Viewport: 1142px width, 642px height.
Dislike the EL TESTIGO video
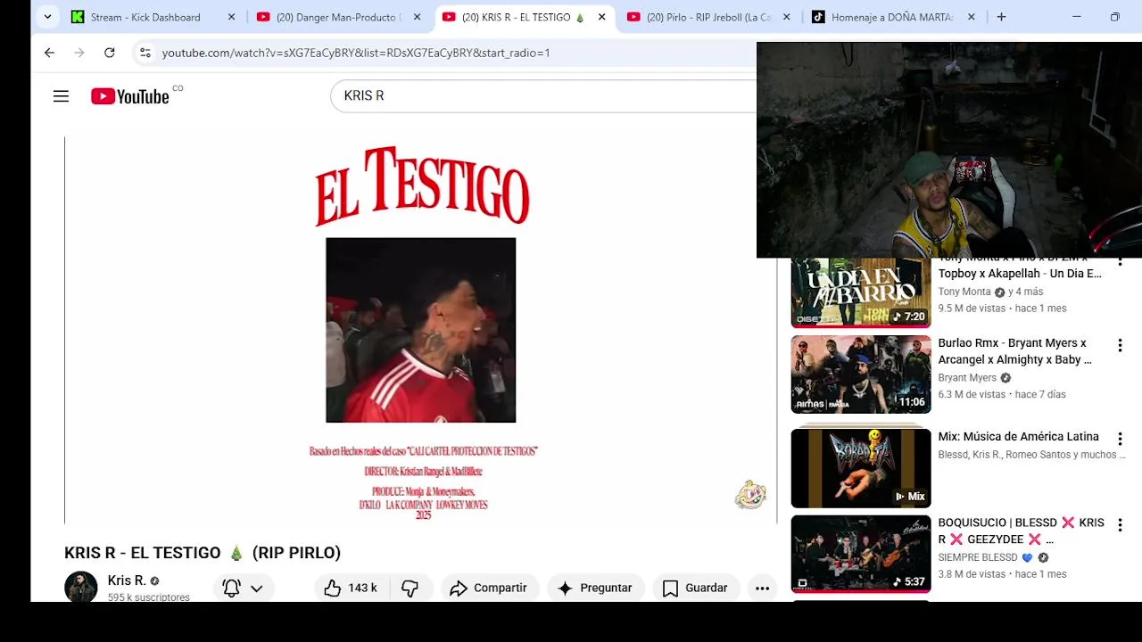coord(410,588)
